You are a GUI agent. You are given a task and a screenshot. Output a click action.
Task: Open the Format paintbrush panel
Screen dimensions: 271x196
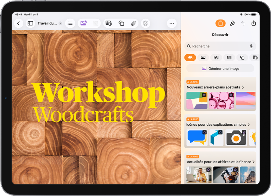(232, 23)
